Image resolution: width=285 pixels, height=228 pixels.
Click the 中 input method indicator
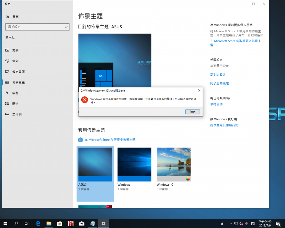[x=247, y=224]
